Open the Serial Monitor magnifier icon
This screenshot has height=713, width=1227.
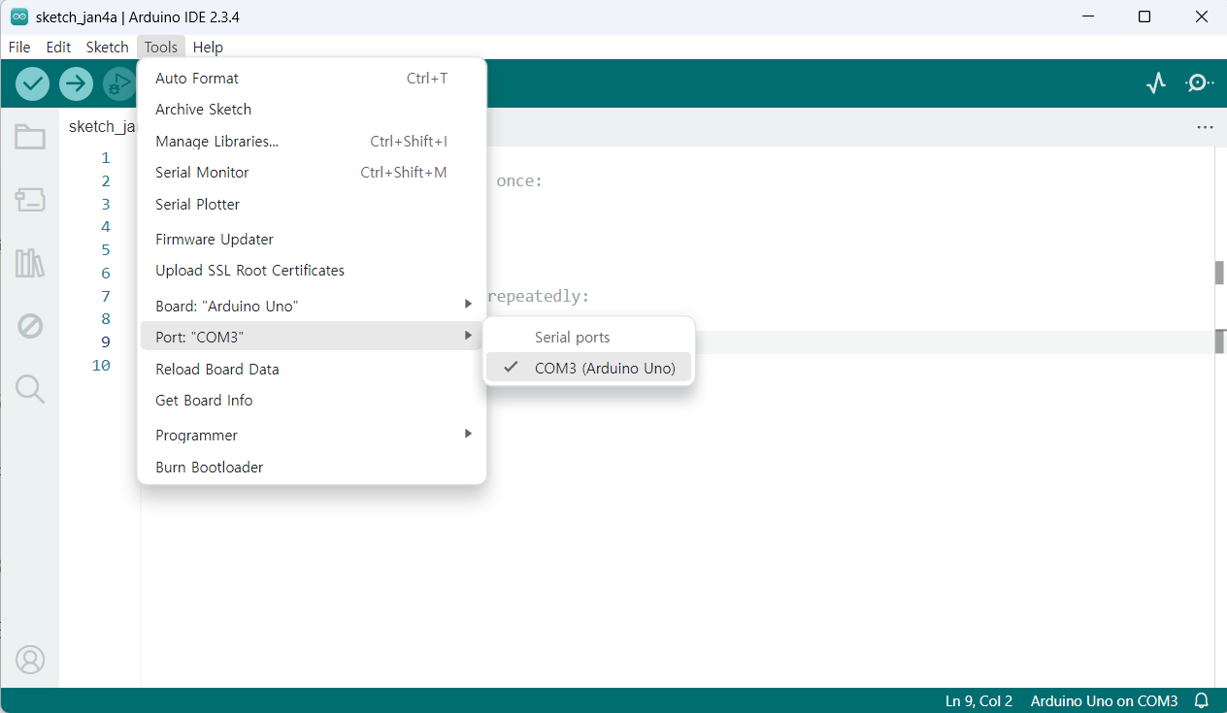click(1200, 83)
